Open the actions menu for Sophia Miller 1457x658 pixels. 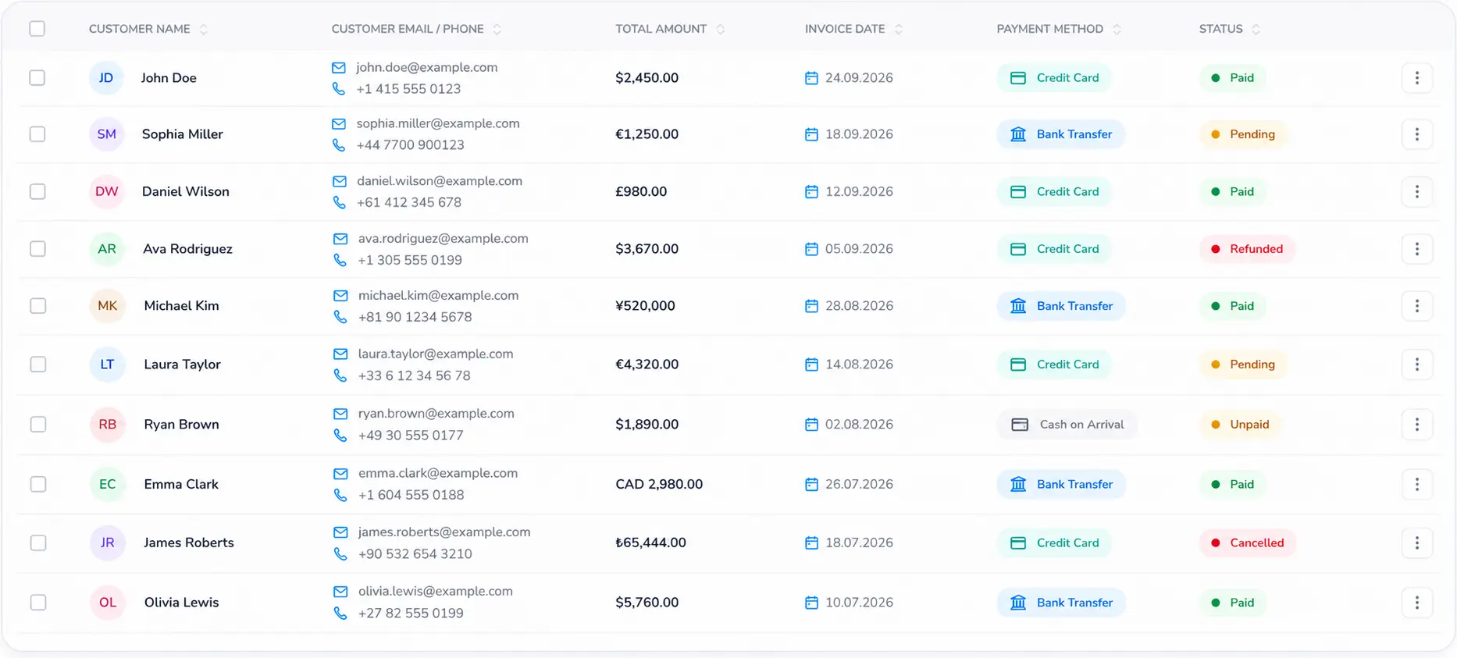tap(1416, 134)
